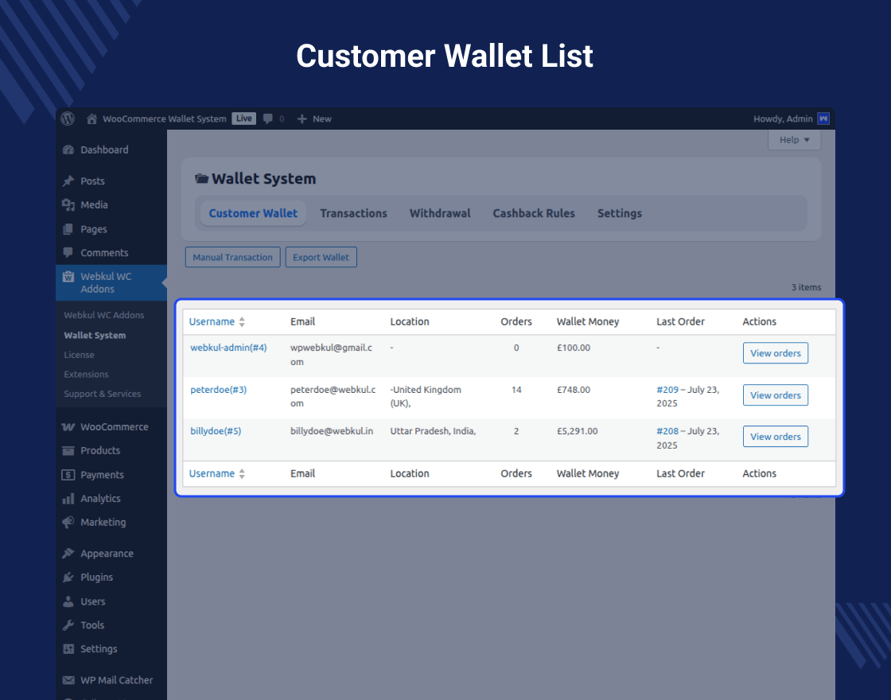Open Support & Services submenu item
The height and width of the screenshot is (700, 891).
103,394
